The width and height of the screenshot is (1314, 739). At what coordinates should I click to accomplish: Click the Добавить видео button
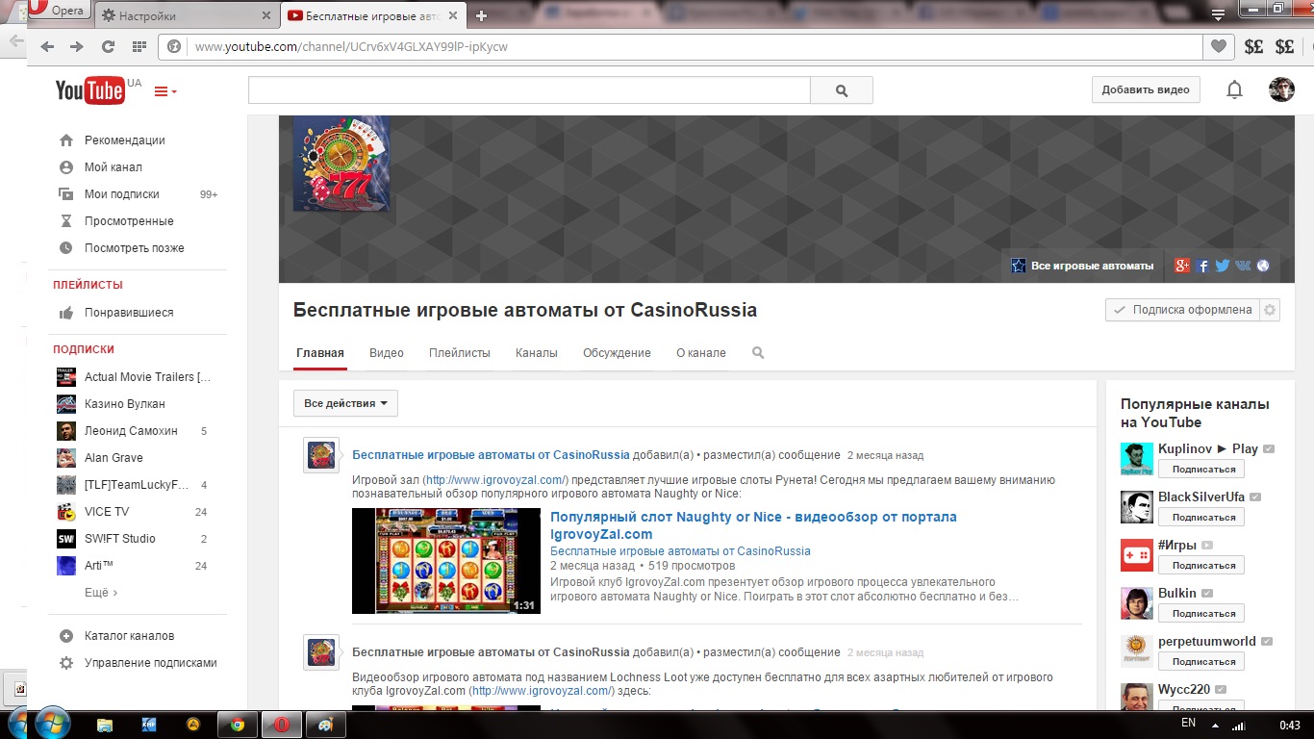tap(1146, 89)
